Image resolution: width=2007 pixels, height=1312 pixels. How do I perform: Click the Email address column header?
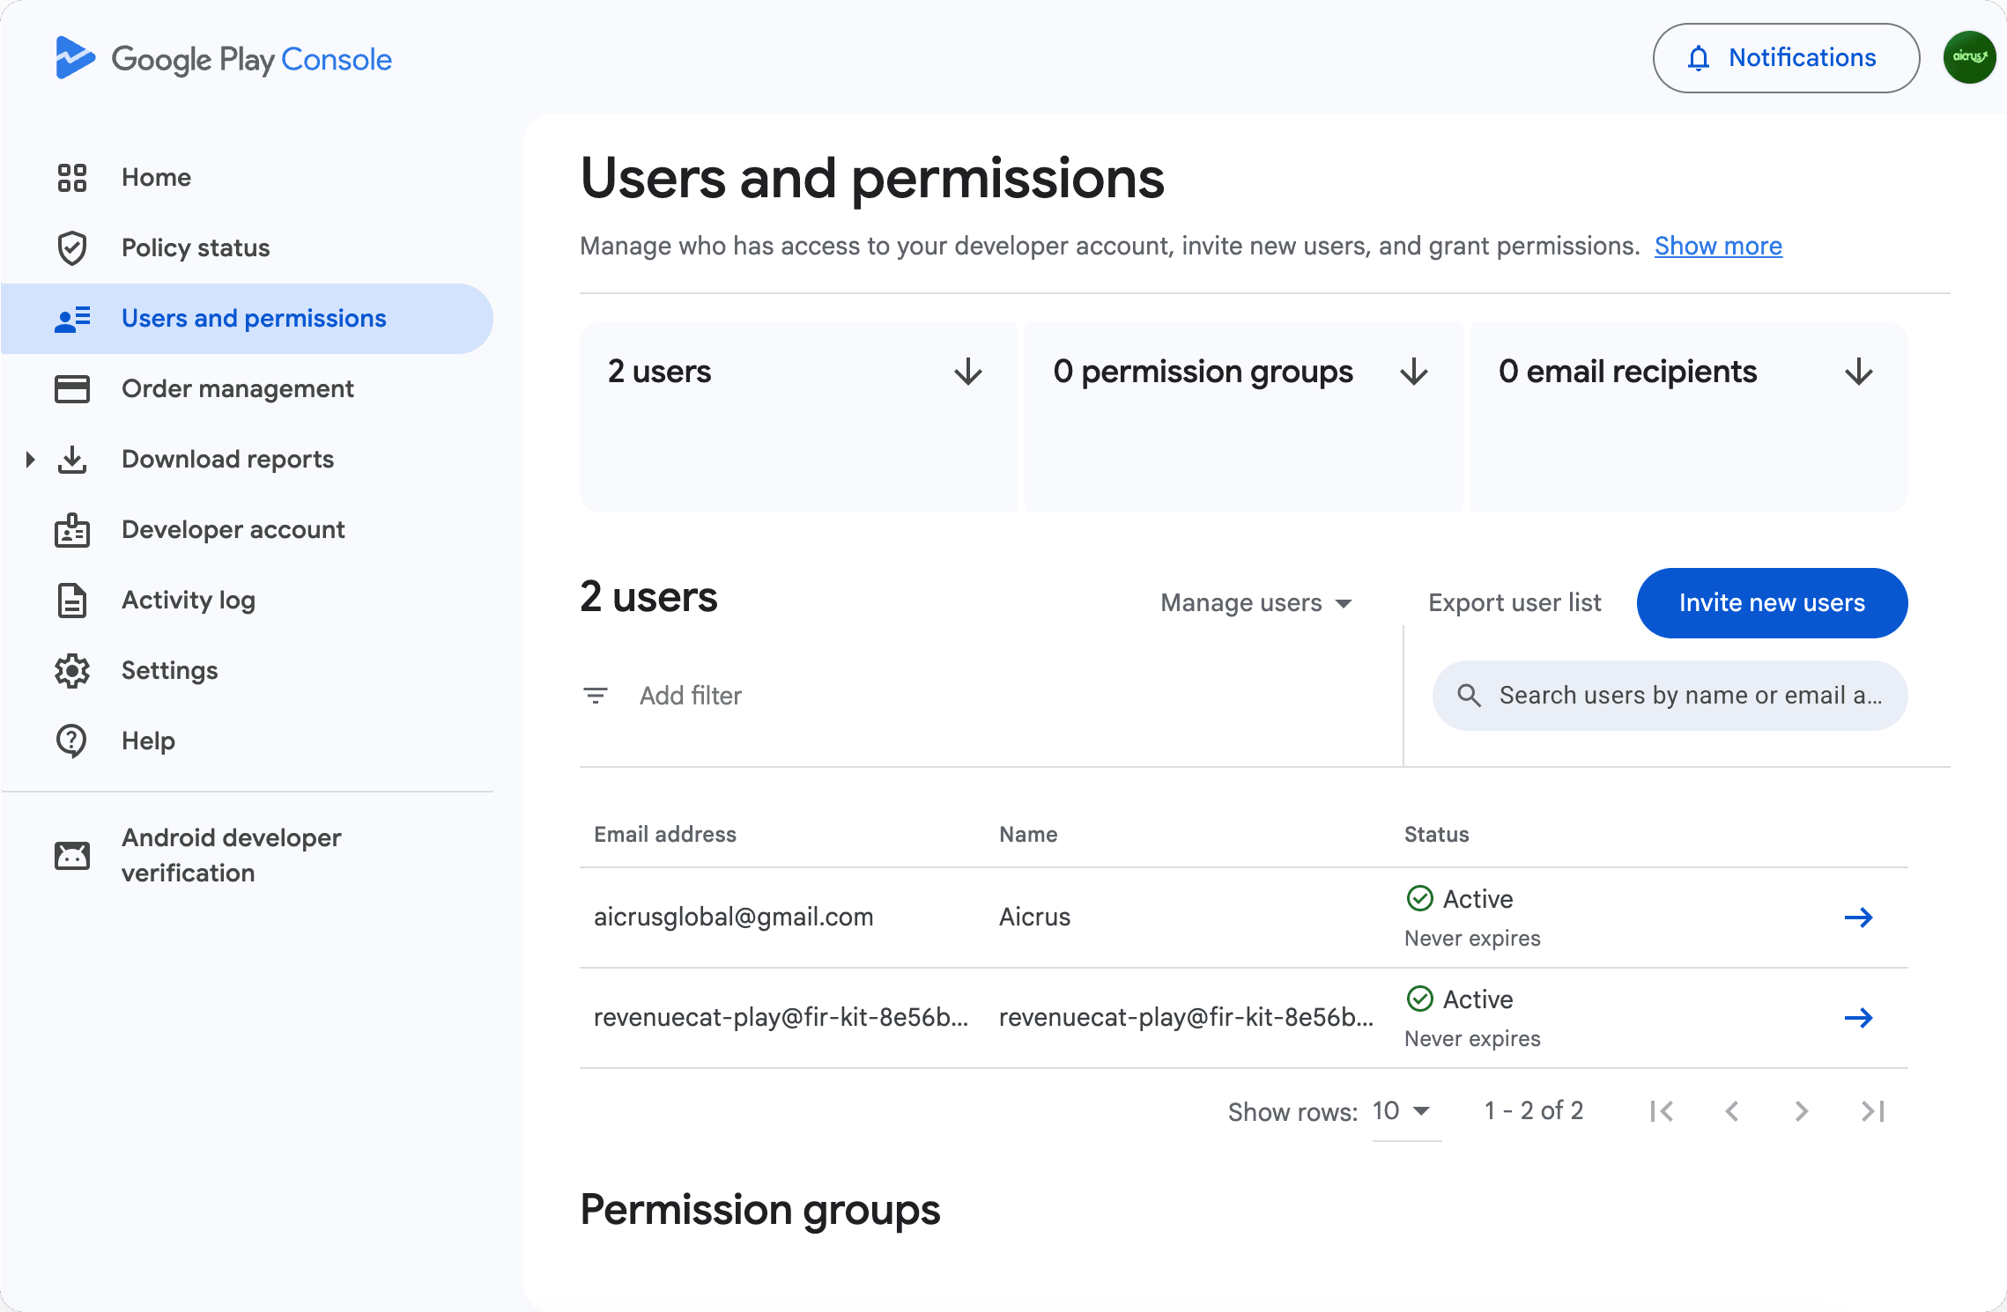pos(665,834)
